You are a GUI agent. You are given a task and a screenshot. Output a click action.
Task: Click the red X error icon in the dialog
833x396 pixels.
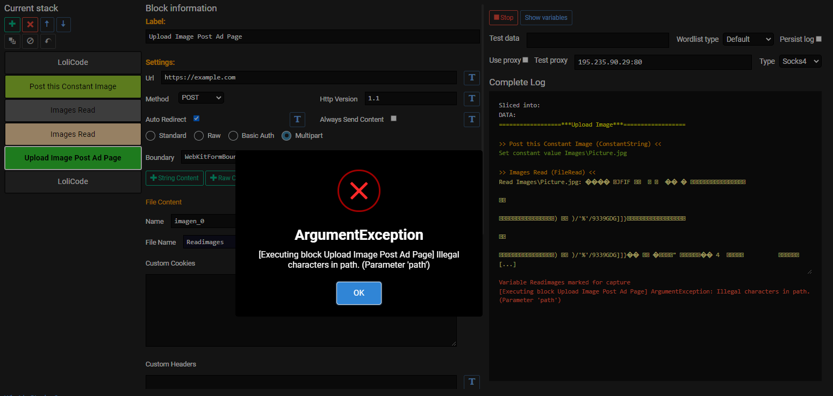click(x=359, y=190)
